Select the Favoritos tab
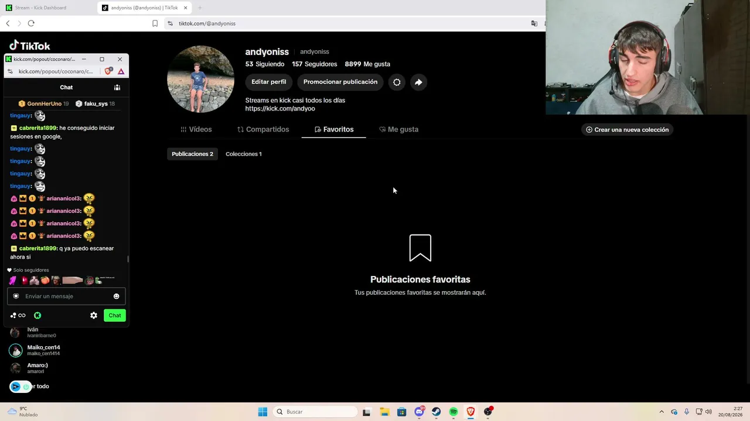 pos(334,129)
